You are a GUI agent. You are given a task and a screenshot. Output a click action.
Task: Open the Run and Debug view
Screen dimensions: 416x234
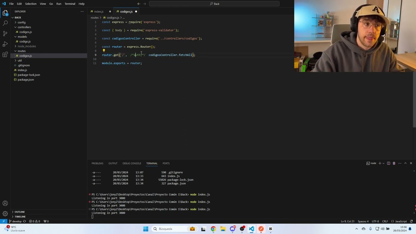[x=5, y=44]
